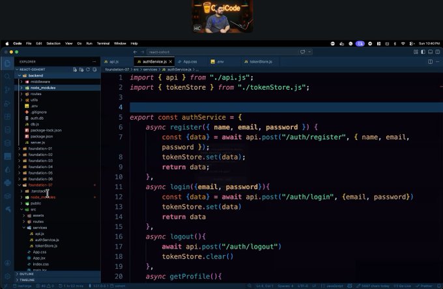Expand node_modules under backend
Viewport: 443px width, 289px height.
point(57,88)
